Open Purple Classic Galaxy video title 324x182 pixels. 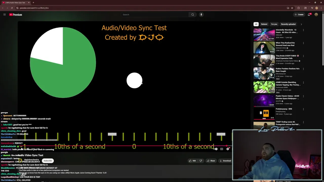[x=287, y=97]
